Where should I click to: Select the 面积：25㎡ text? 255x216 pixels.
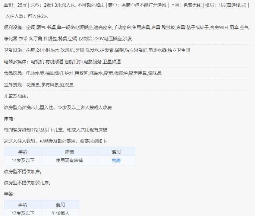tap(15, 5)
